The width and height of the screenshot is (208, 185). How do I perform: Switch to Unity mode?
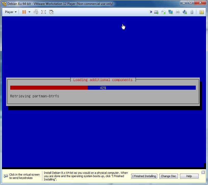51,12
